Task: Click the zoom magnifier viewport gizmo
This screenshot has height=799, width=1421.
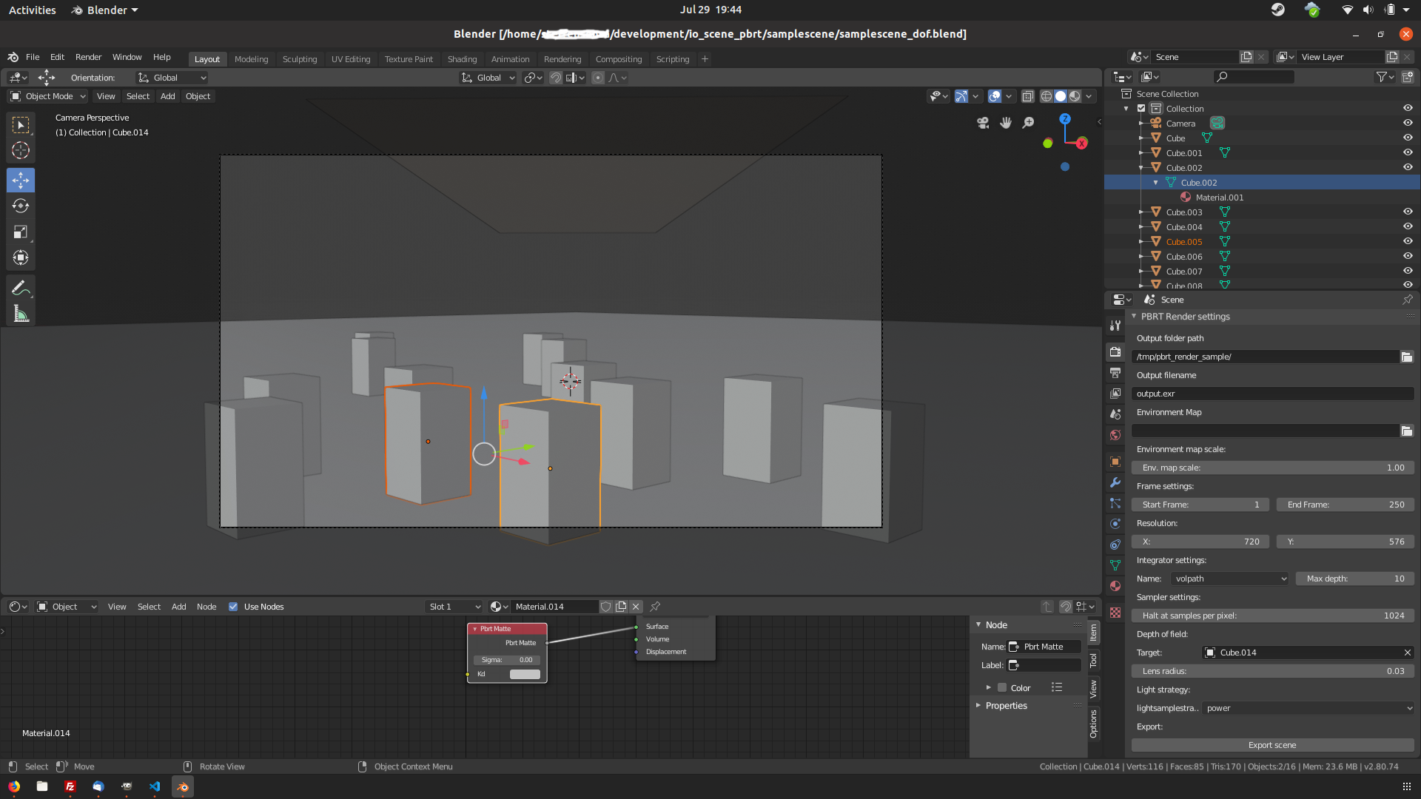Action: [x=1028, y=123]
